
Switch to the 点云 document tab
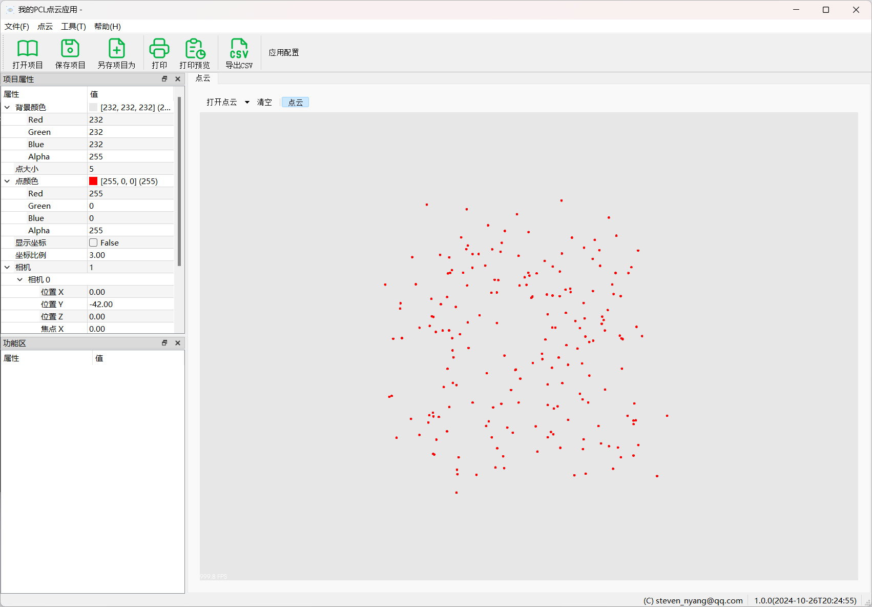203,78
